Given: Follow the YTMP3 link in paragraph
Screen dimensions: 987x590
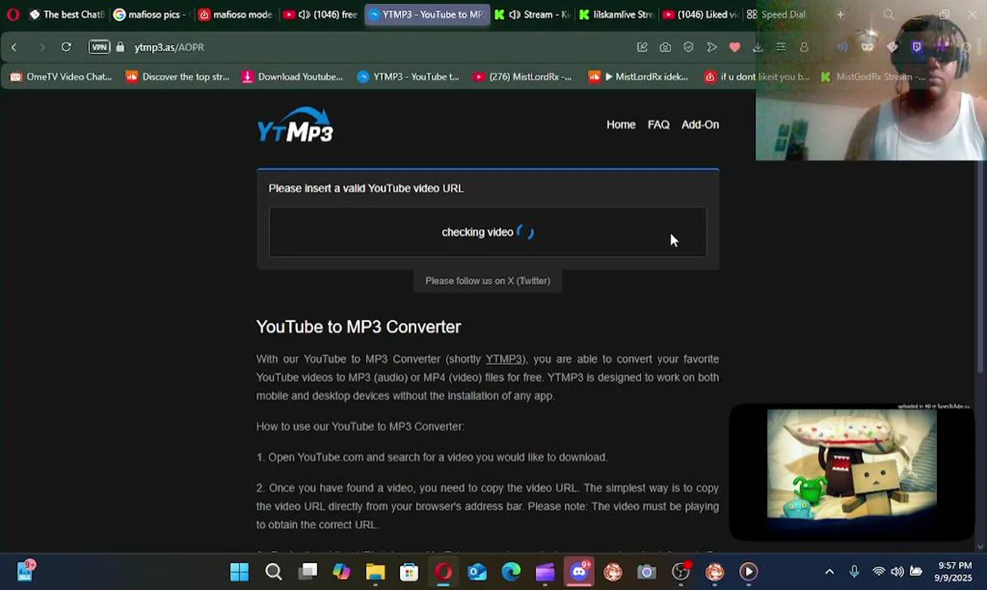Looking at the screenshot, I should (504, 359).
